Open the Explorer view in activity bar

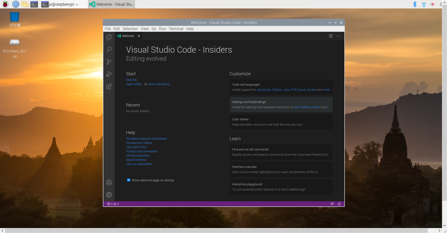109,37
